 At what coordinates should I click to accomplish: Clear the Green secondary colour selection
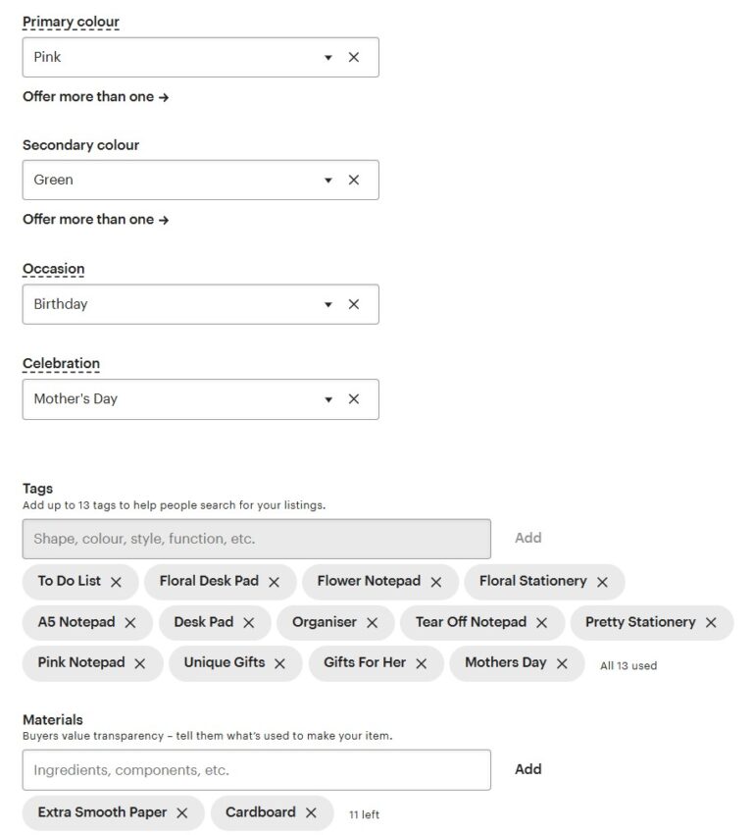[x=354, y=180]
